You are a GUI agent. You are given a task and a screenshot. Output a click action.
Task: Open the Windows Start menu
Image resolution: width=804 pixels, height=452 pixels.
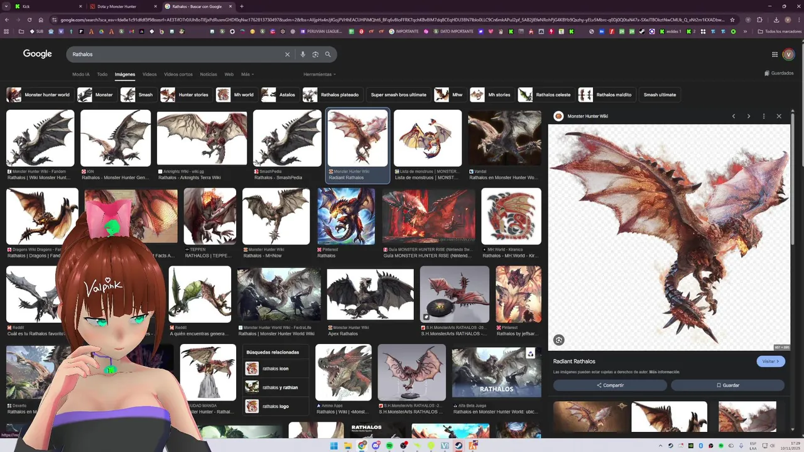coord(335,446)
